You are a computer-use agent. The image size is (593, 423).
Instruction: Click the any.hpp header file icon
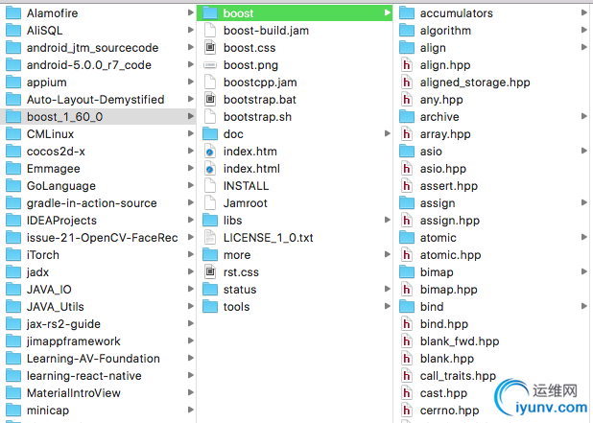407,100
